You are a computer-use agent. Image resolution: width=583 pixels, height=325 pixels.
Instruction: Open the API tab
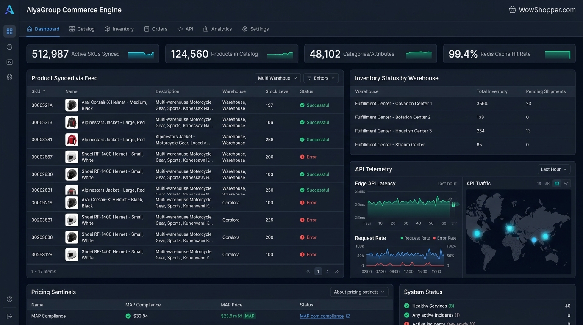coord(185,29)
